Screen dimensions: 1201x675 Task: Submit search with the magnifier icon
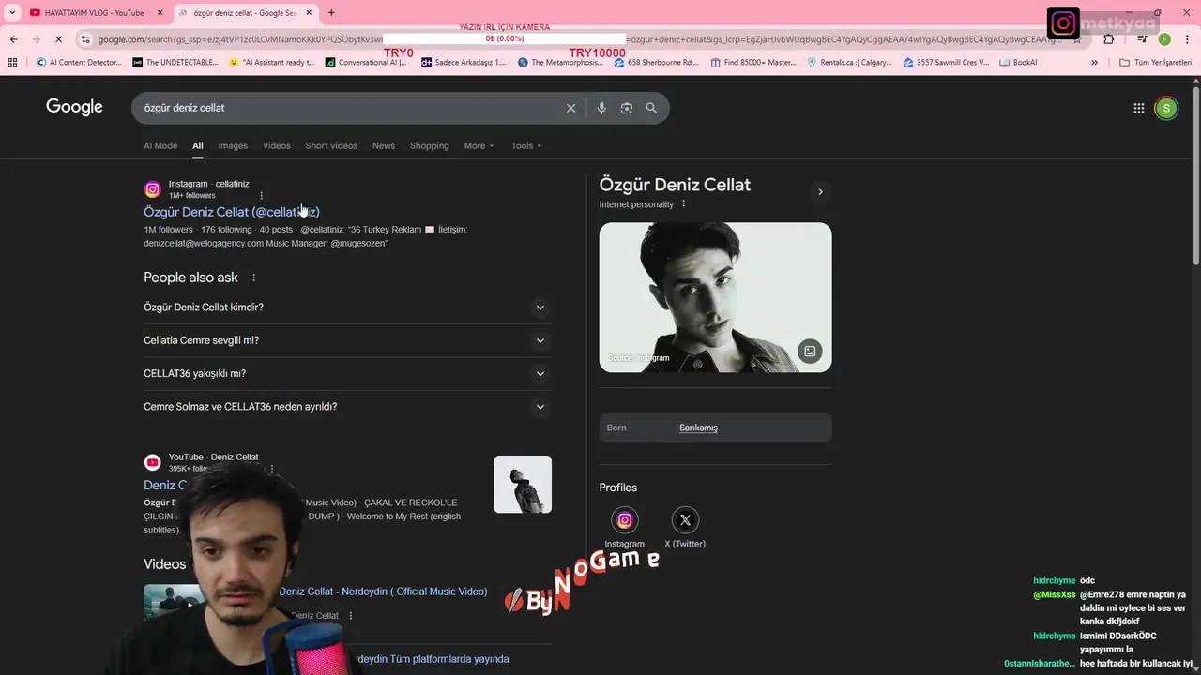pos(651,108)
